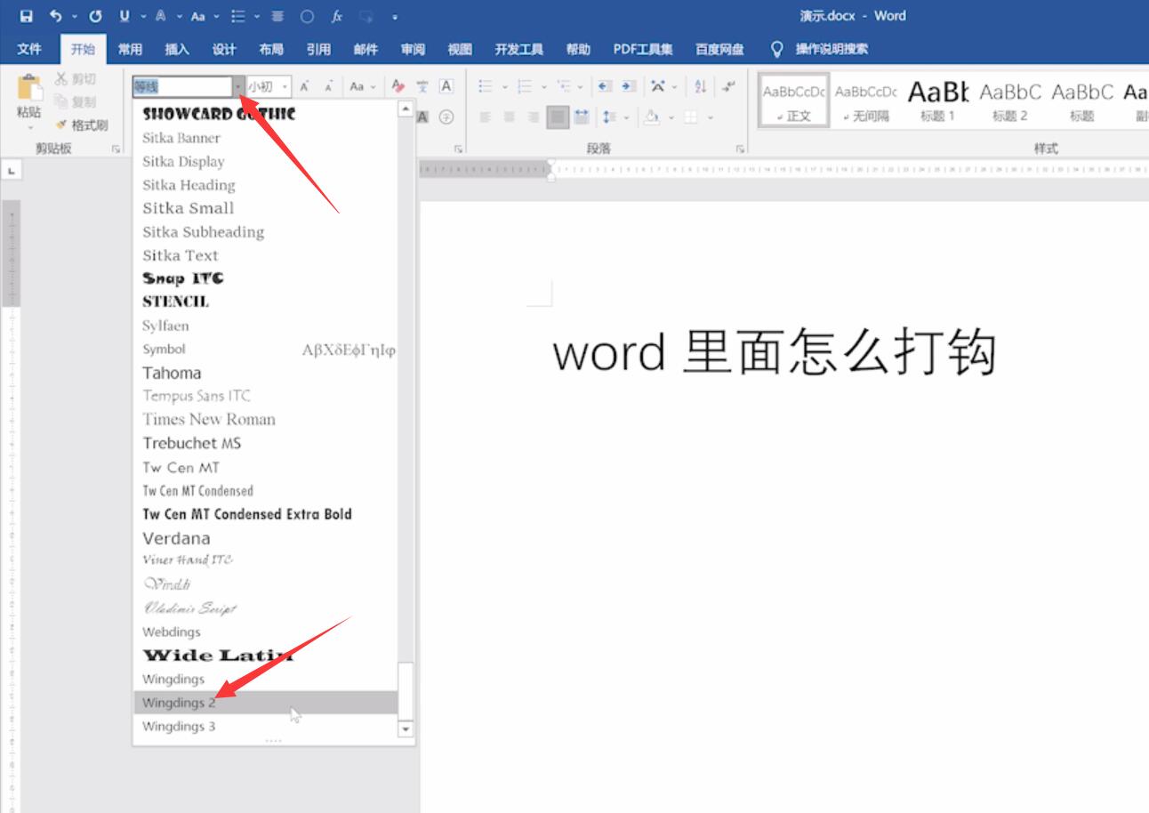Image resolution: width=1149 pixels, height=813 pixels.
Task: Open the 百度网盘 tab
Action: pyautogui.click(x=719, y=49)
